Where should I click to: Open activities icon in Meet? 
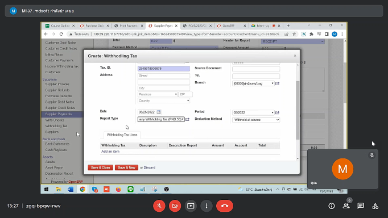(x=375, y=206)
